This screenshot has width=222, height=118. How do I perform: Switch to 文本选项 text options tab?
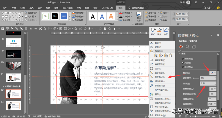193,41
